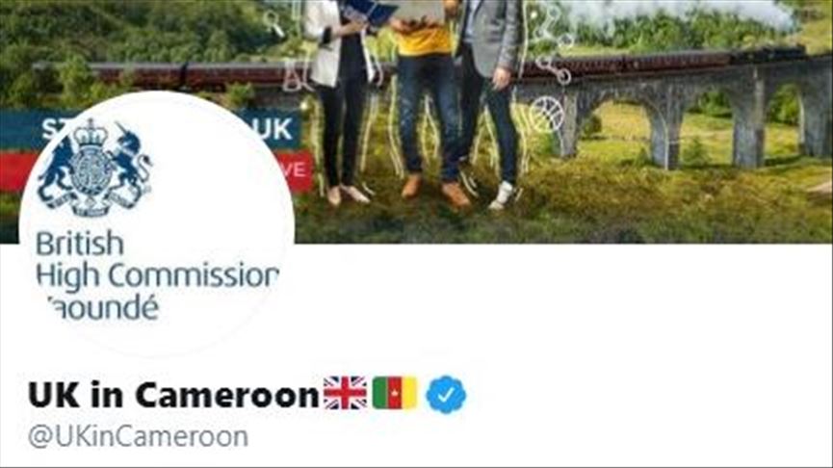
Task: Click the Cameroon flag emoji
Action: pyautogui.click(x=395, y=393)
